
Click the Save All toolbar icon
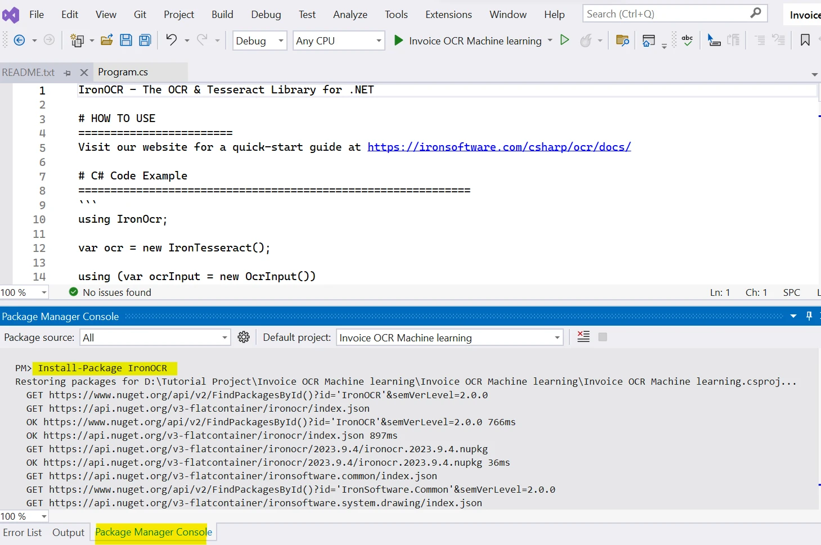pyautogui.click(x=145, y=40)
